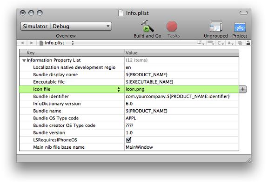The width and height of the screenshot is (268, 185).
Task: Select the Main nib file base name key
Action: coord(59,147)
